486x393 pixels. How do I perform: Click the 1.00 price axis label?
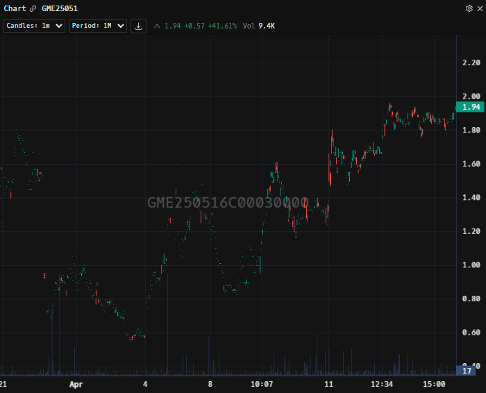click(x=471, y=265)
